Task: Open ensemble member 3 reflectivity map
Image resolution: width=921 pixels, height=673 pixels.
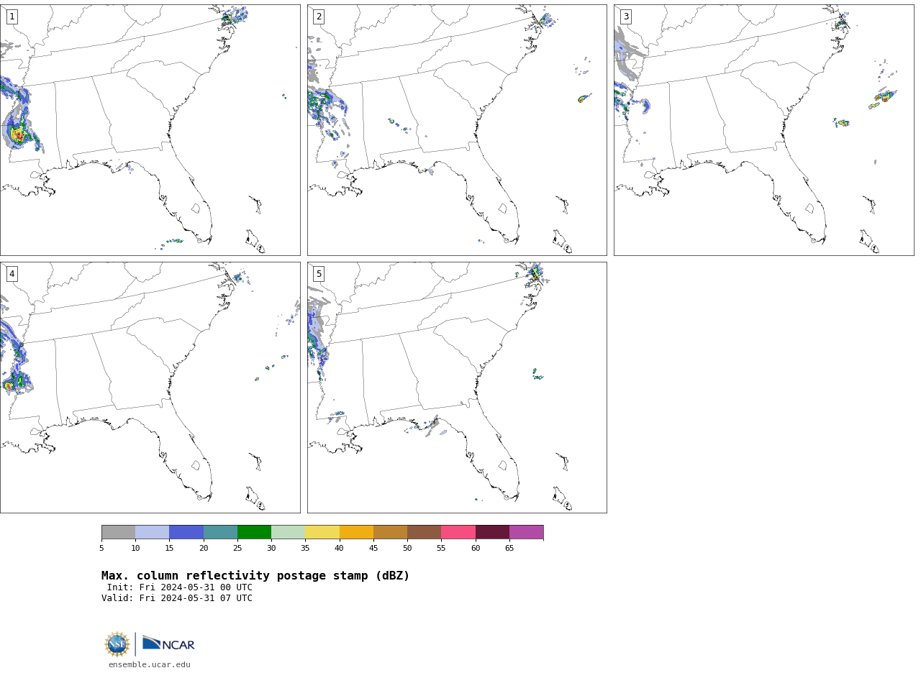Action: point(763,130)
